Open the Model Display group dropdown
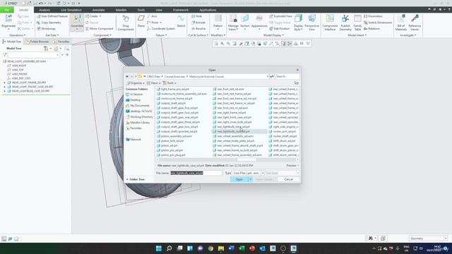The image size is (452, 254). click(273, 35)
